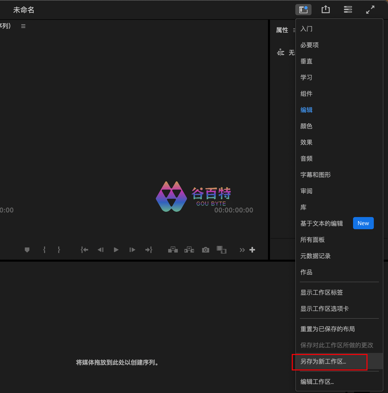Click the Go to In point icon
Viewport: 388px width, 393px height.
click(x=84, y=250)
